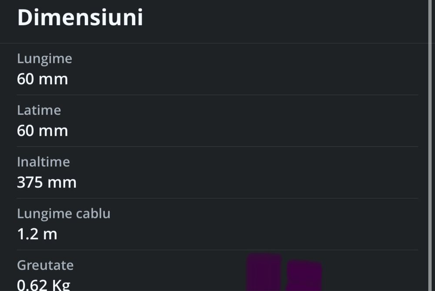Select the 60 mm value under Latime

42,130
